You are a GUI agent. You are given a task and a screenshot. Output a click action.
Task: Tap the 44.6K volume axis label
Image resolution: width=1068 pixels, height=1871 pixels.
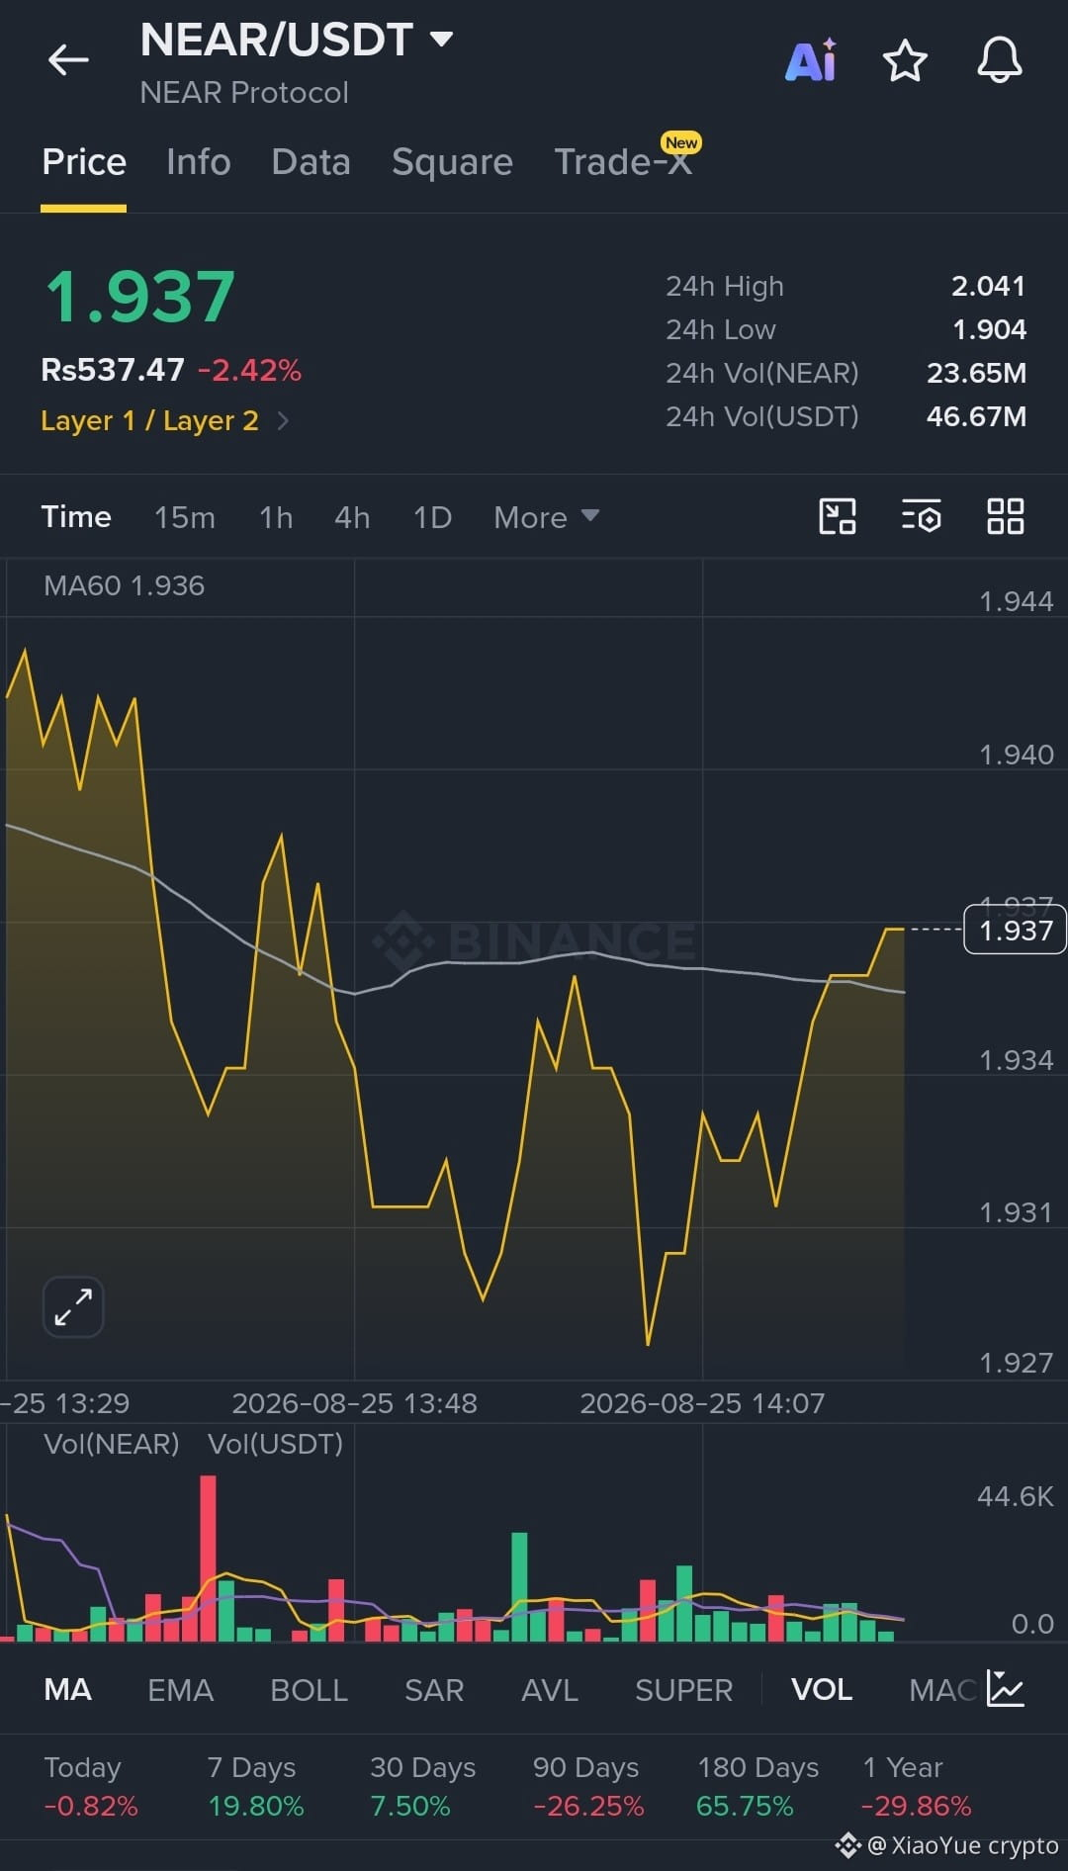1016,1496
